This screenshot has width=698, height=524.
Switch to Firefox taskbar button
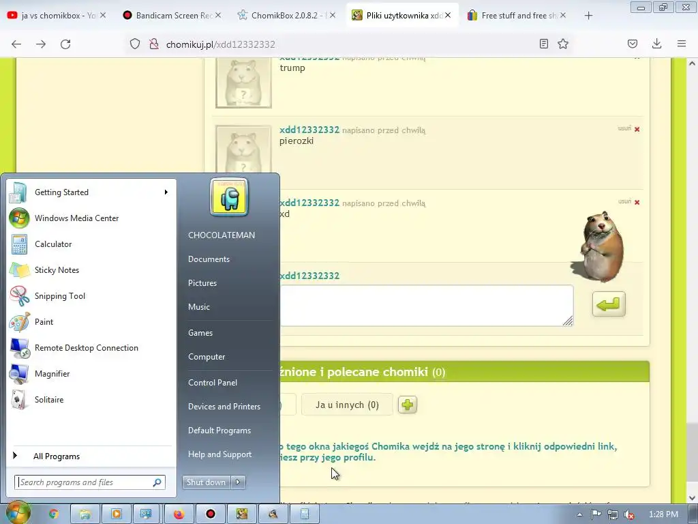pyautogui.click(x=179, y=514)
